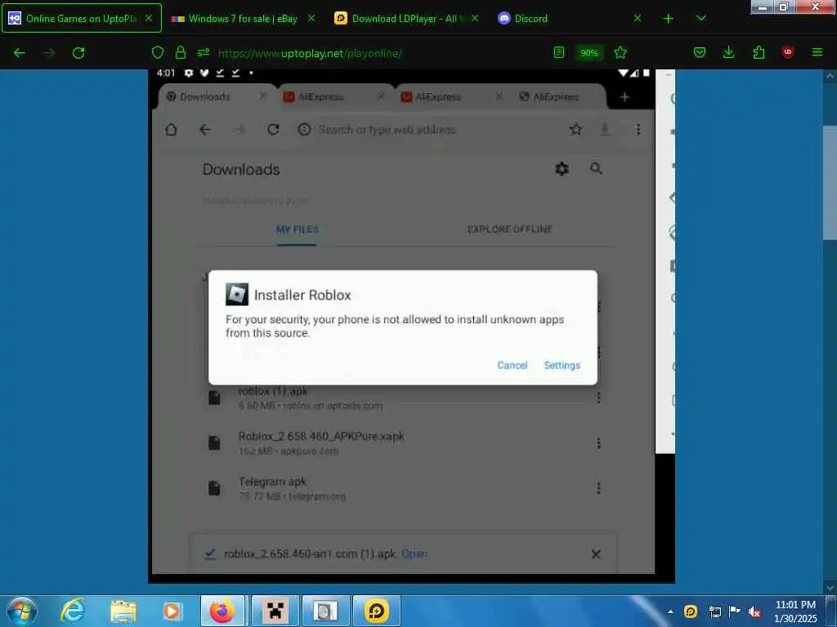This screenshot has width=837, height=627.
Task: Open Windows Explorer from taskbar
Action: tap(123, 611)
